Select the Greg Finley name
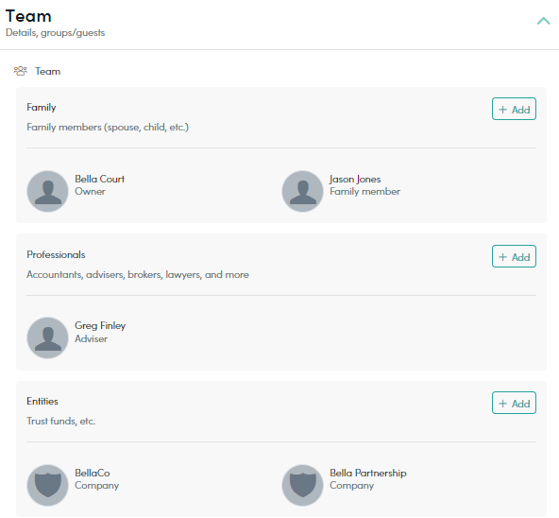This screenshot has width=559, height=518. pos(100,325)
